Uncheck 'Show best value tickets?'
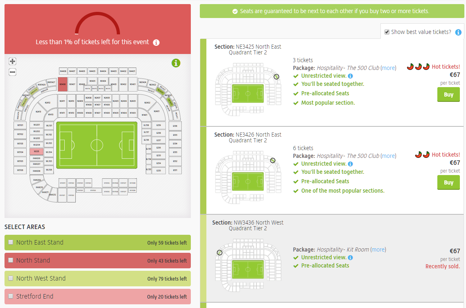Screen dimensions: 466x308 387,32
